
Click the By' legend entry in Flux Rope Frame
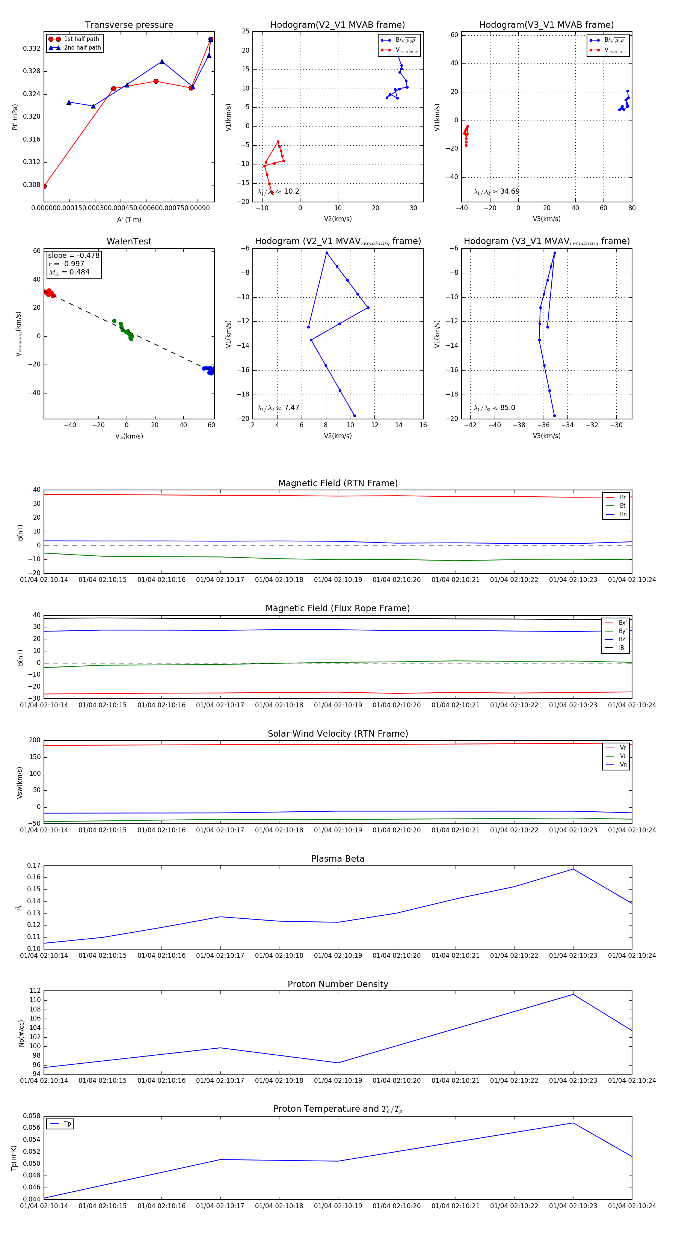click(x=616, y=631)
